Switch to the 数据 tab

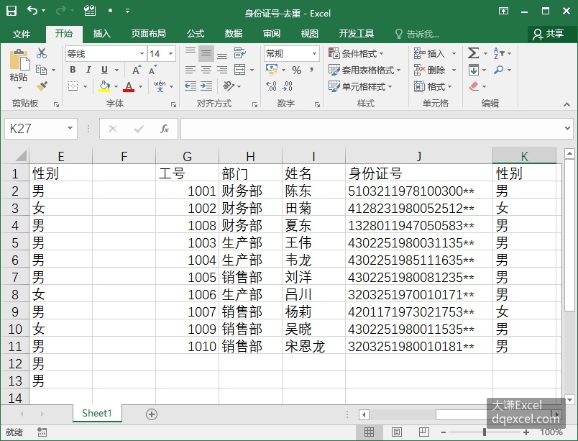[234, 34]
